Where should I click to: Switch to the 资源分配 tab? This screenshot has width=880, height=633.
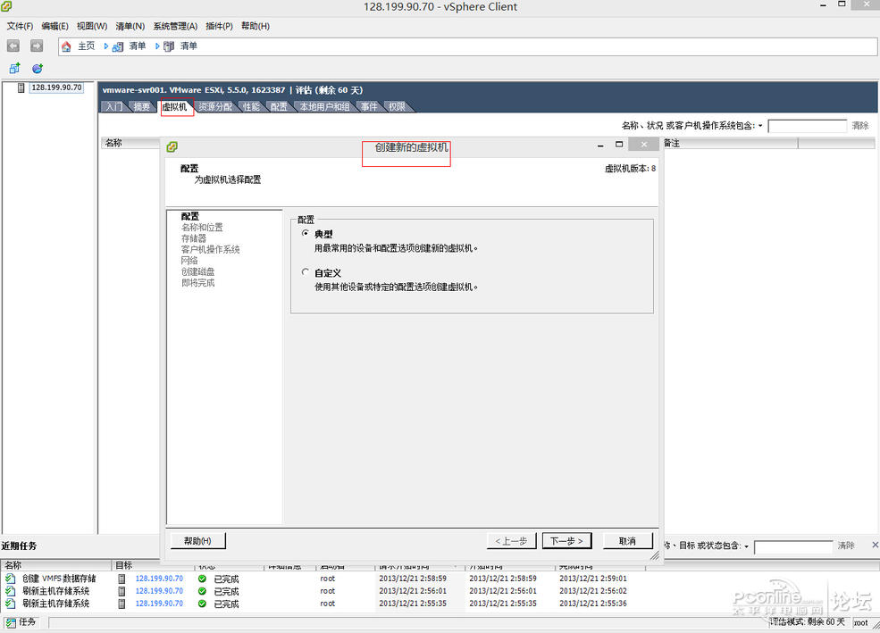click(x=215, y=106)
